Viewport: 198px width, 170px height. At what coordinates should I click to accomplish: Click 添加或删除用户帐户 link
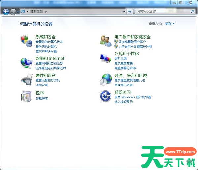(x=132, y=42)
